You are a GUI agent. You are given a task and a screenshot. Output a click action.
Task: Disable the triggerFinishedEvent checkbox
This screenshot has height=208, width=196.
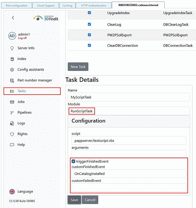tap(73, 161)
